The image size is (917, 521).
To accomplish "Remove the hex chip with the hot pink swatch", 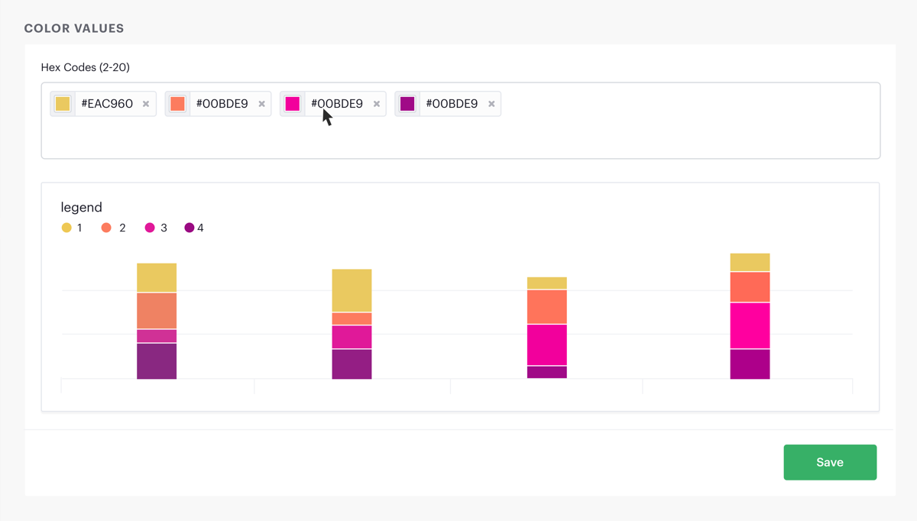I will click(x=377, y=104).
